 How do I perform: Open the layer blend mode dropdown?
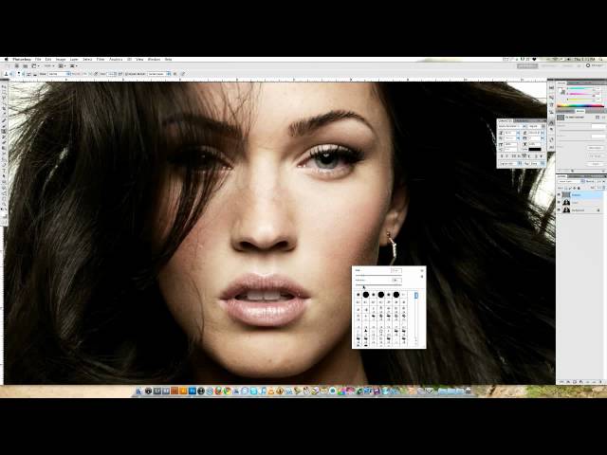569,181
